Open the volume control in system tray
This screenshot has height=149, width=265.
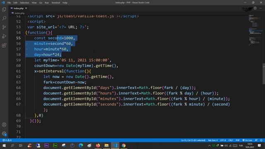pyautogui.click(x=226, y=145)
